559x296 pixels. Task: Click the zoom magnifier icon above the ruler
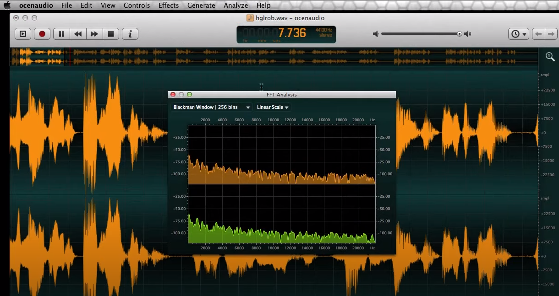point(549,56)
